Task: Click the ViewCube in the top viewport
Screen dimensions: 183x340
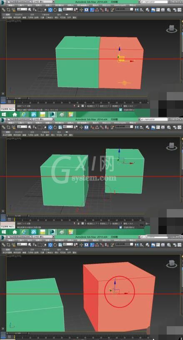Action: (172, 28)
